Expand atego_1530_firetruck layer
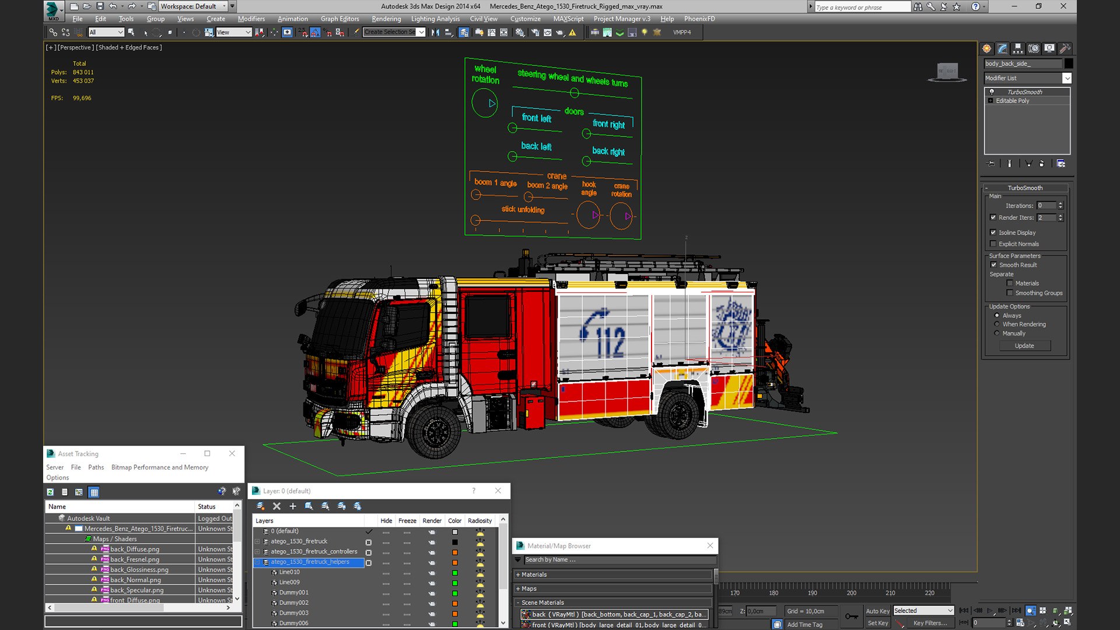The height and width of the screenshot is (630, 1120). tap(257, 542)
